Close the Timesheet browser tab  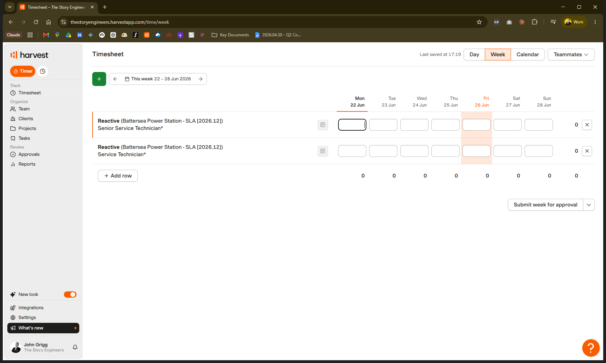click(92, 7)
